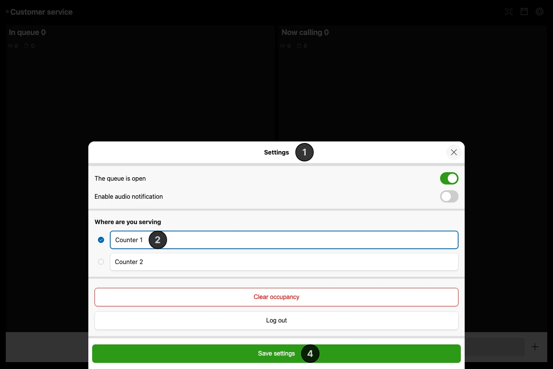Click the 'Now calling 0' heading
Screen dimensions: 553x369
click(305, 32)
